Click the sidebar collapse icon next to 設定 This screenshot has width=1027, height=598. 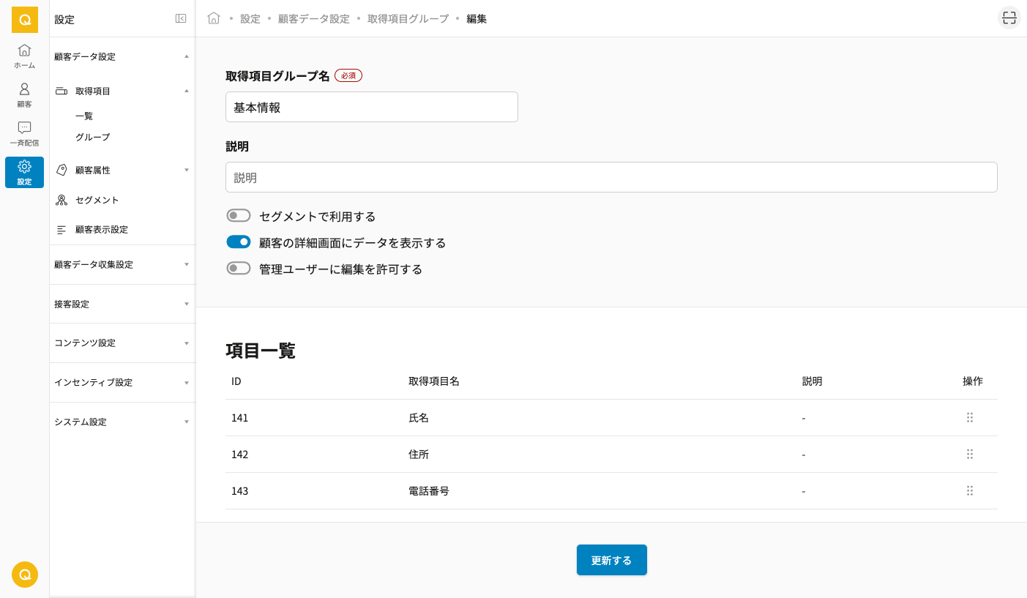click(x=181, y=19)
